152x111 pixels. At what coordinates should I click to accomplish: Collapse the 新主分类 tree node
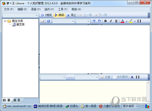click(x=5, y=21)
